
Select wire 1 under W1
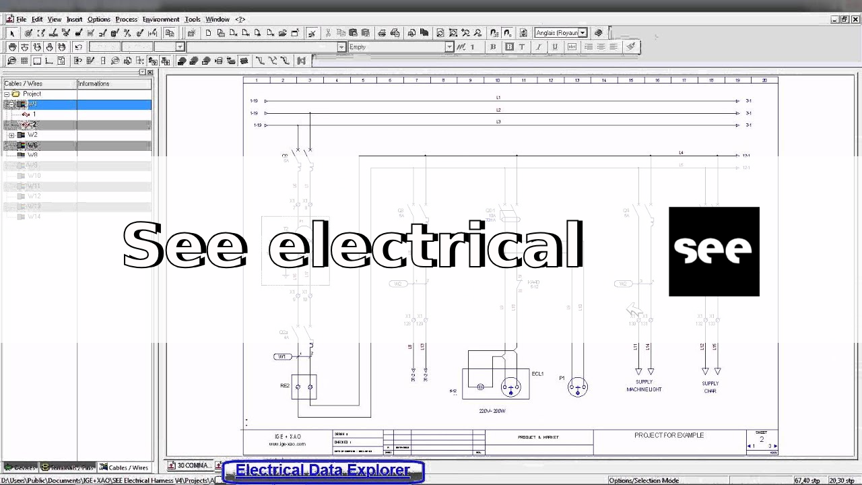tap(34, 115)
